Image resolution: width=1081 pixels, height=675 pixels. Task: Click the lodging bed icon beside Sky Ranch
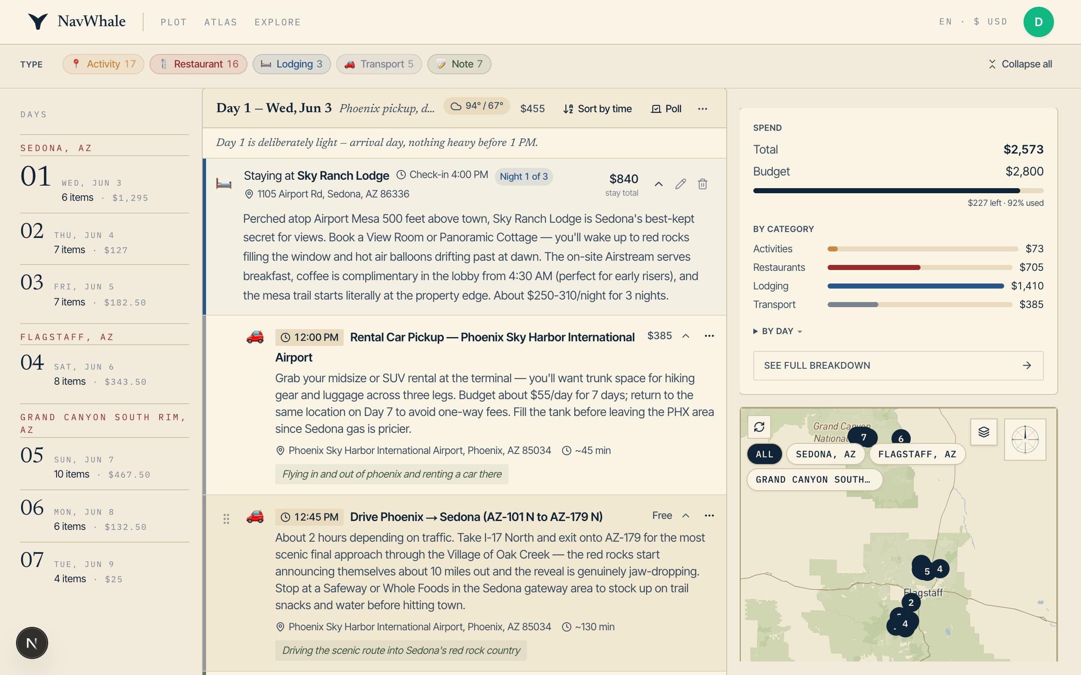pos(224,184)
